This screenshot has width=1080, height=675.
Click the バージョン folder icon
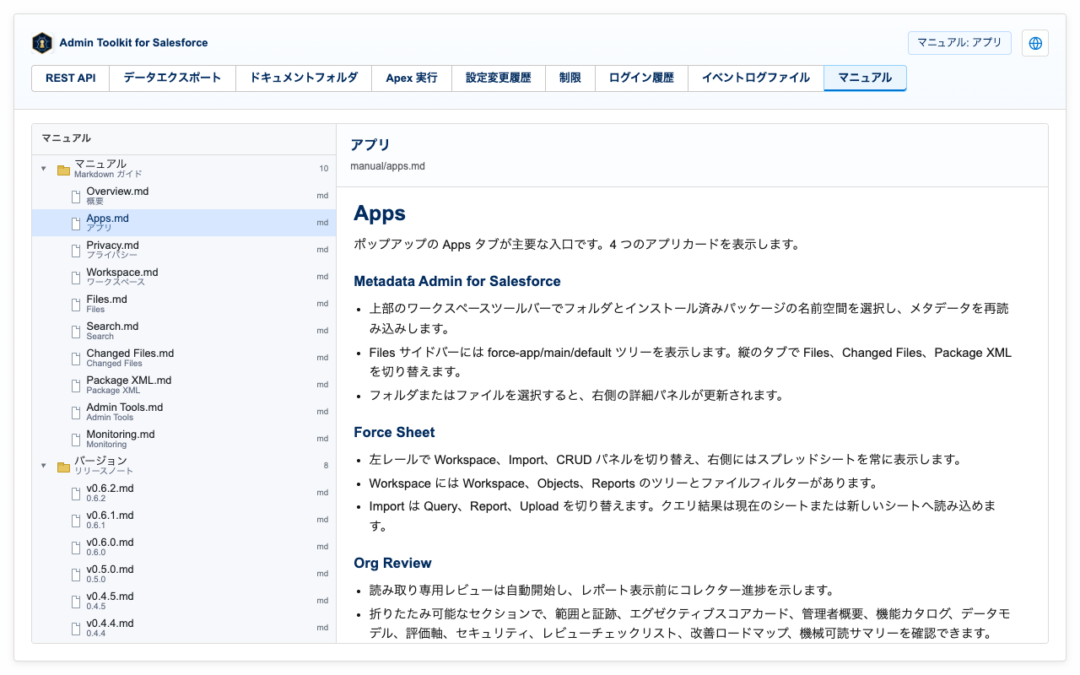[x=63, y=467]
